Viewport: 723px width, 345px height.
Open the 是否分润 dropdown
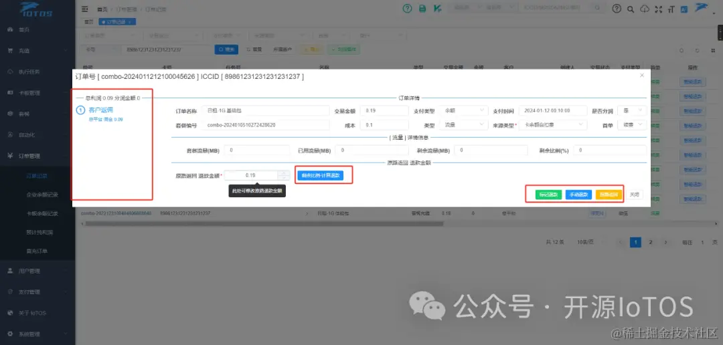tap(632, 110)
